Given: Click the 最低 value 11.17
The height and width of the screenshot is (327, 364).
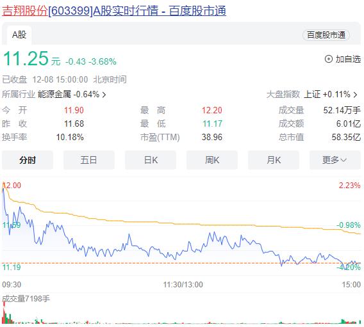Looking at the screenshot, I should click(212, 124).
